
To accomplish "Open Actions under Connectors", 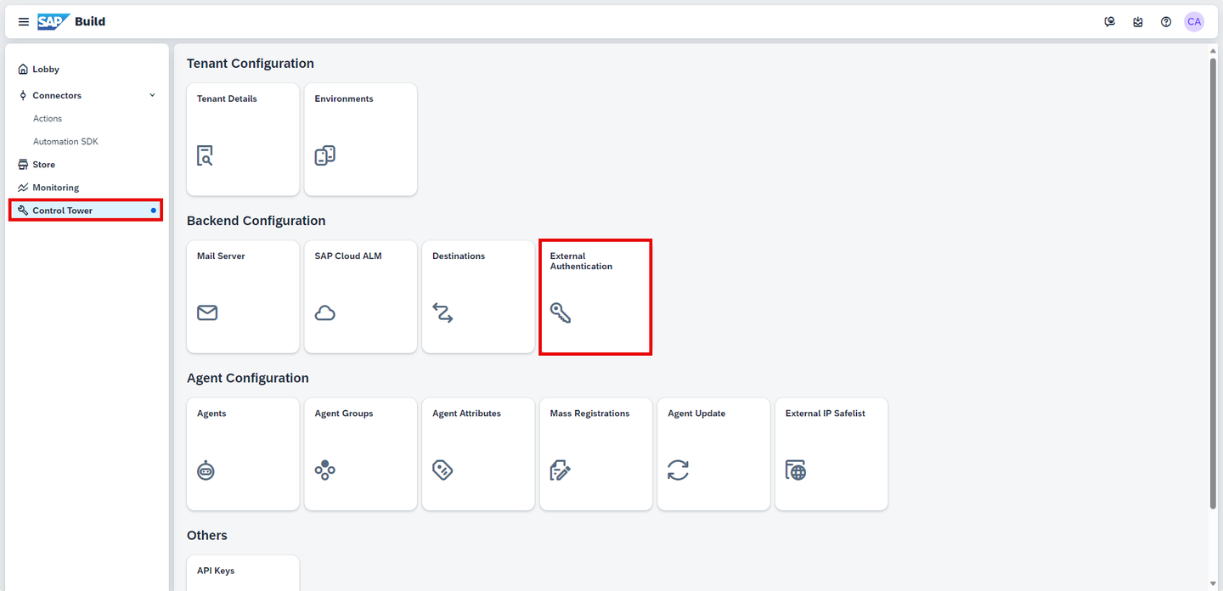I will pyautogui.click(x=48, y=119).
